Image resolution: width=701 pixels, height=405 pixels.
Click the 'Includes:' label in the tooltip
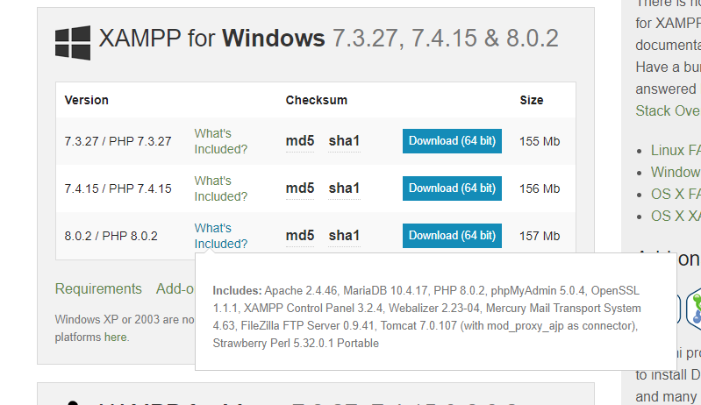click(237, 291)
